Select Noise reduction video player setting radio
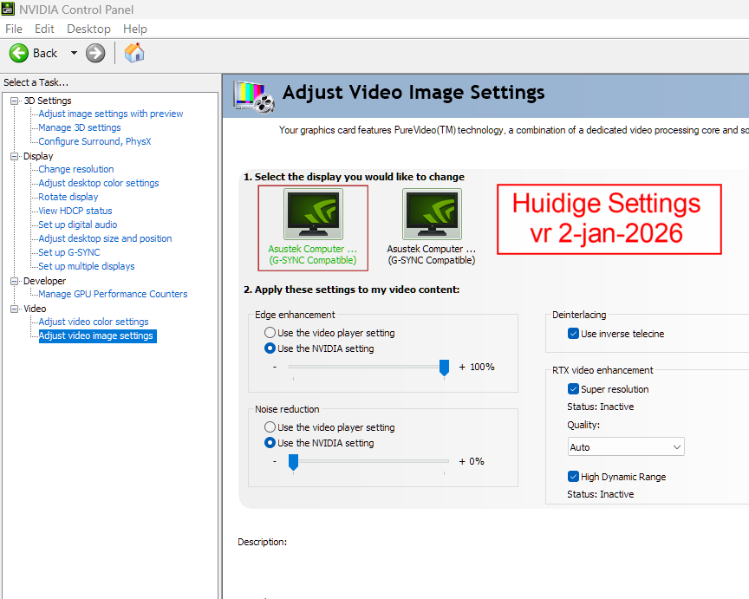Image resolution: width=749 pixels, height=599 pixels. coord(270,427)
